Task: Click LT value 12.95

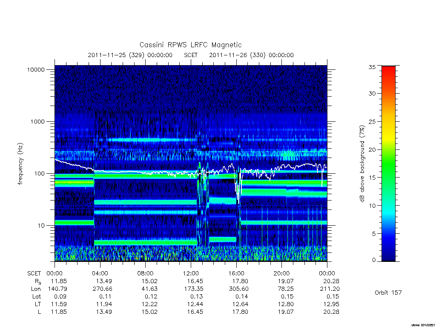Action: (x=331, y=304)
